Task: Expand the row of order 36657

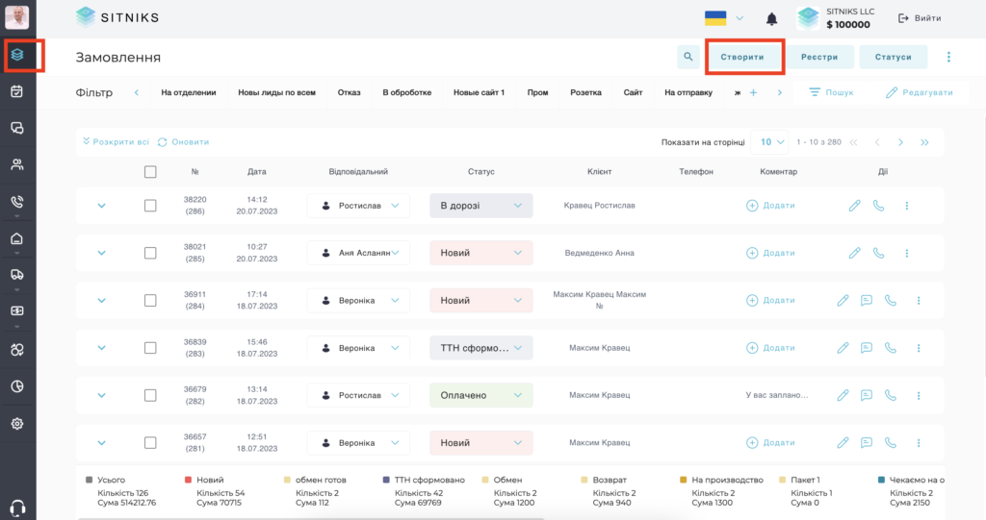Action: pyautogui.click(x=101, y=443)
